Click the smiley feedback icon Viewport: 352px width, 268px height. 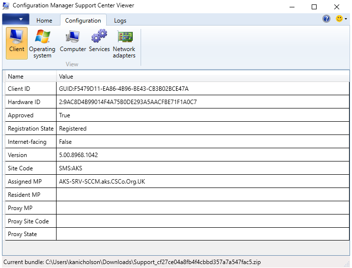click(x=339, y=19)
